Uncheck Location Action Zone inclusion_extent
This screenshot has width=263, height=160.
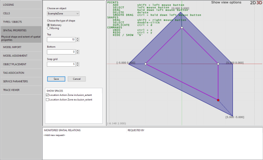click(x=48, y=95)
